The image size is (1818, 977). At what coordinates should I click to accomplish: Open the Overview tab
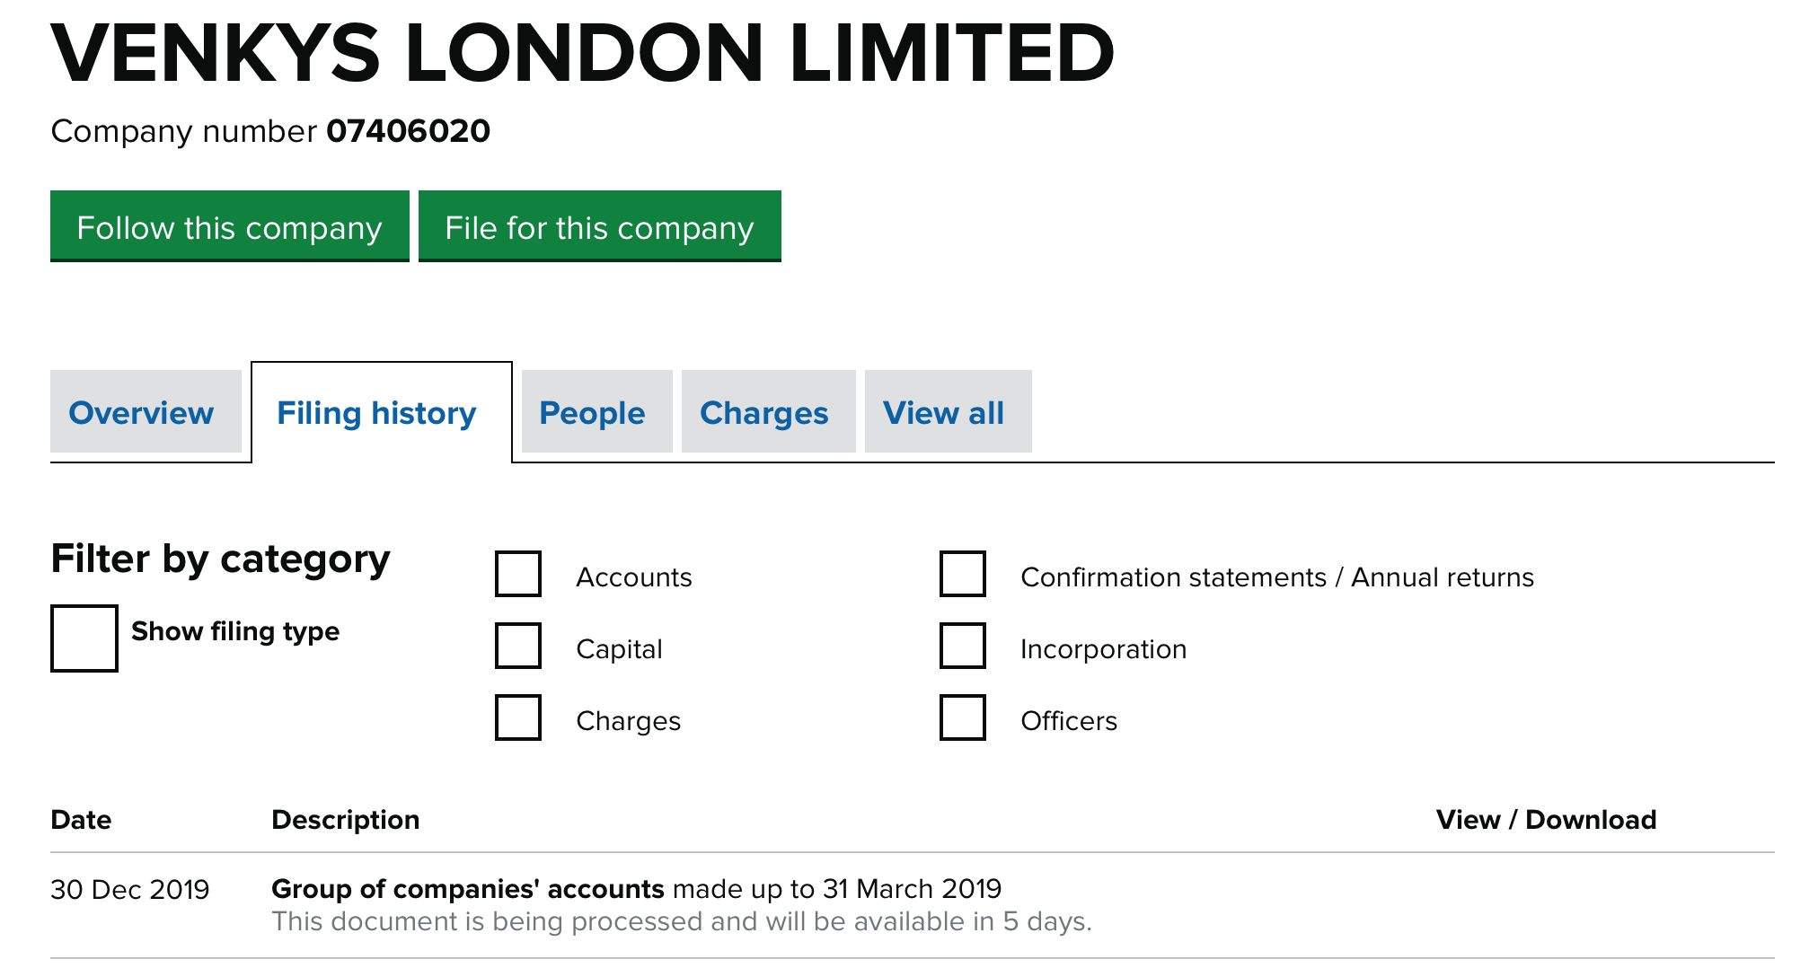pos(142,413)
